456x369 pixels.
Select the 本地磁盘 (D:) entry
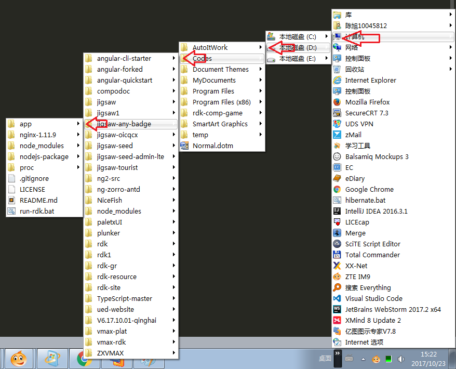pos(298,47)
